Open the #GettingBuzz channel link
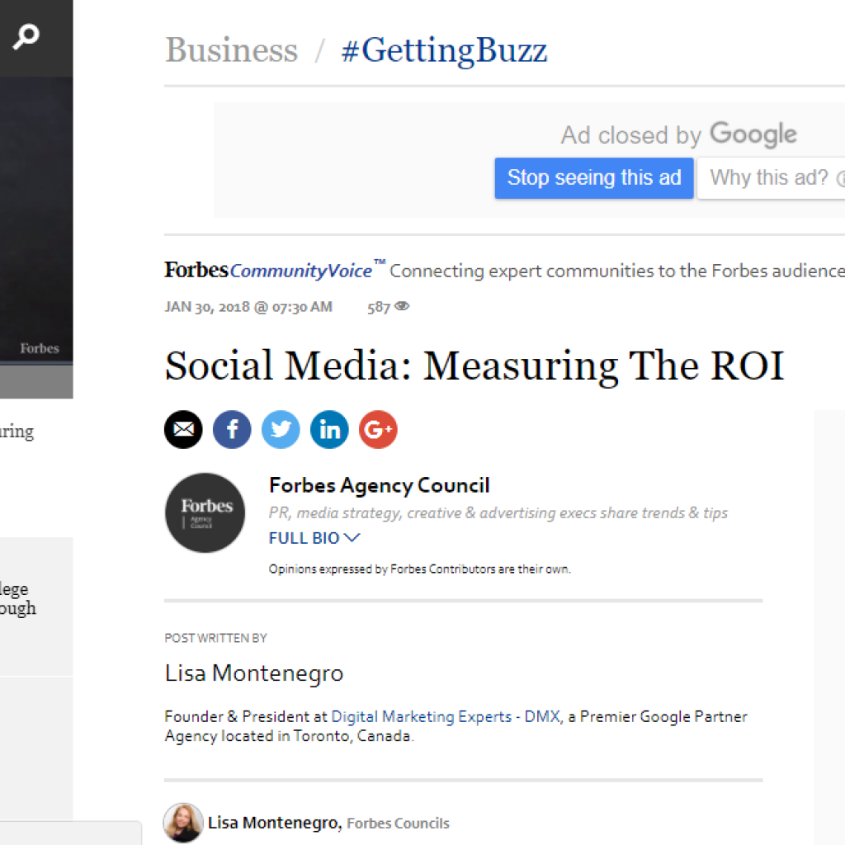The image size is (845, 845). tap(445, 50)
